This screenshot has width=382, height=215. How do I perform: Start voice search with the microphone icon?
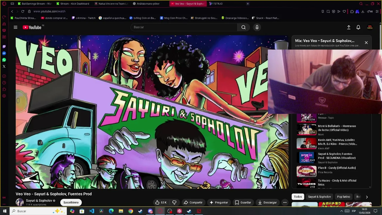[x=257, y=27]
